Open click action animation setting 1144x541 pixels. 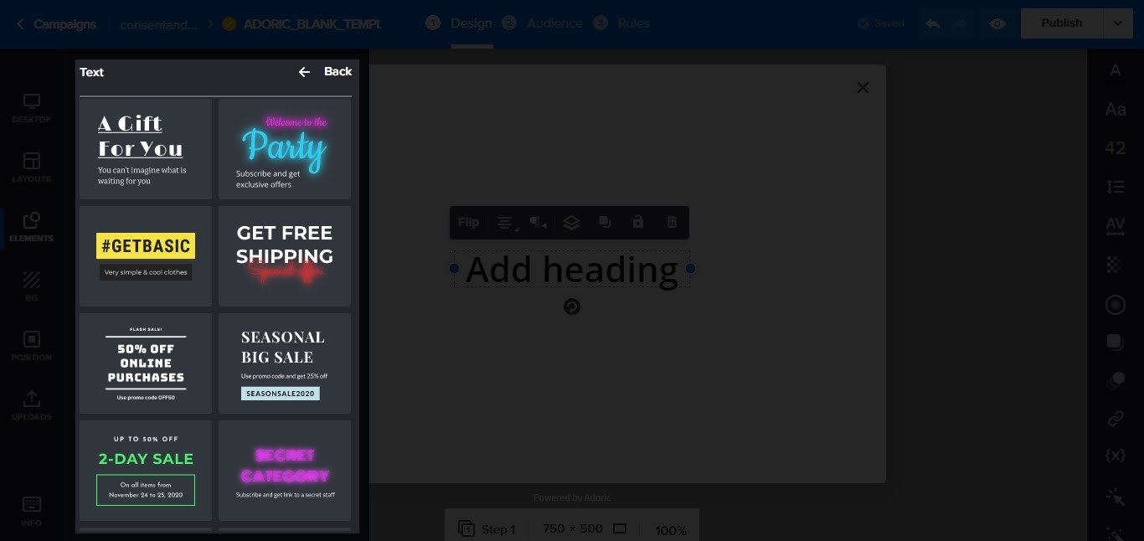(1116, 497)
